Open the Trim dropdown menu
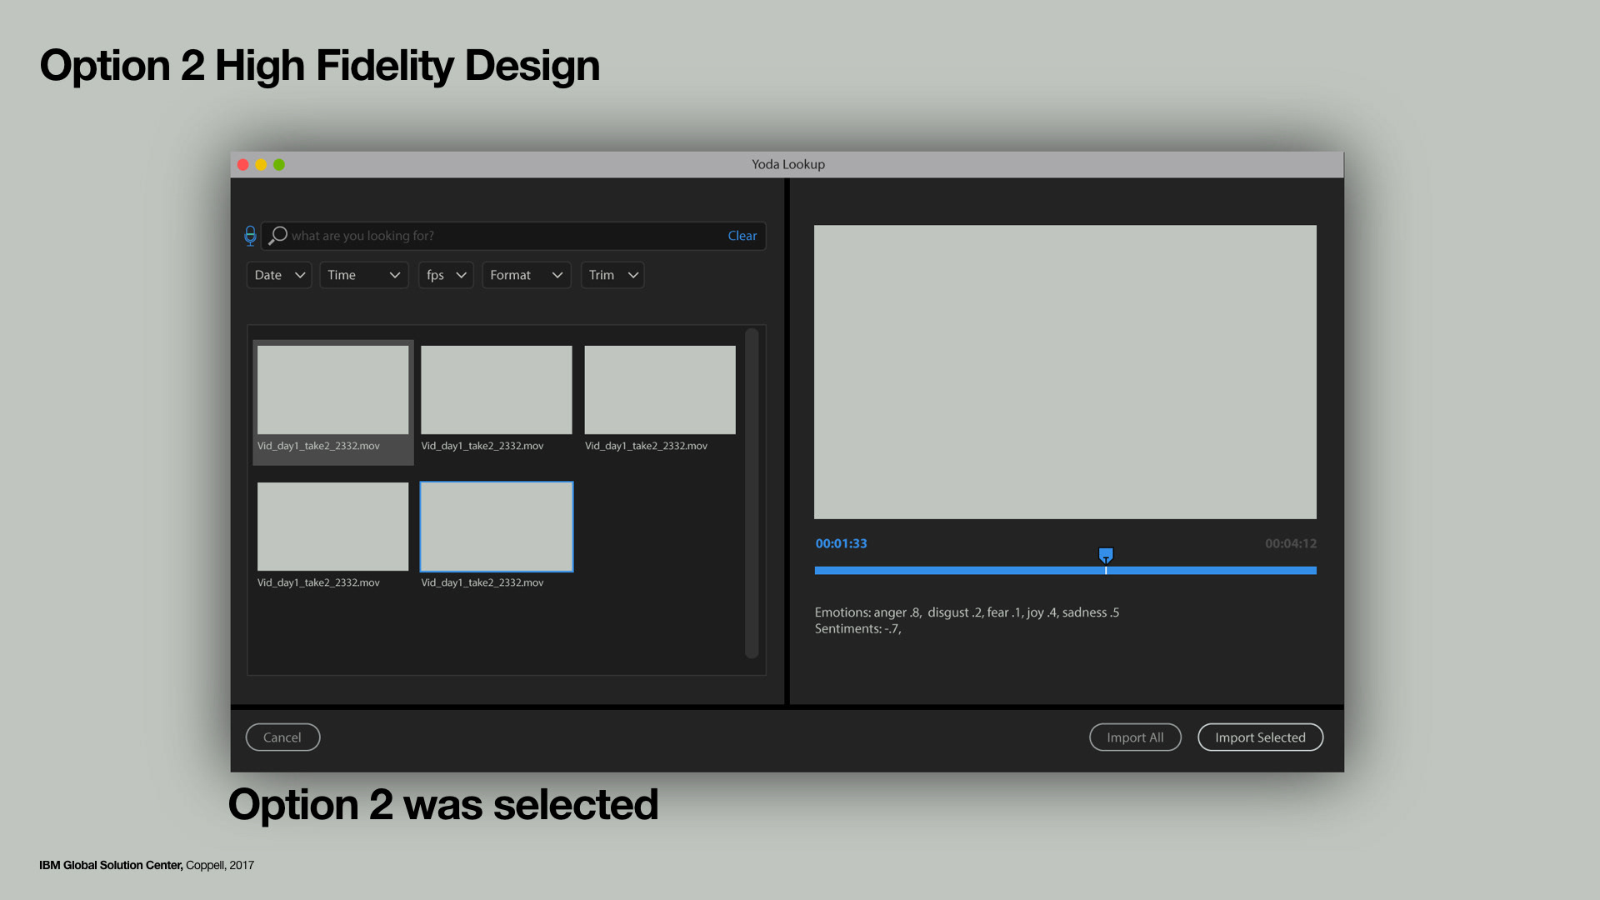 click(x=612, y=275)
